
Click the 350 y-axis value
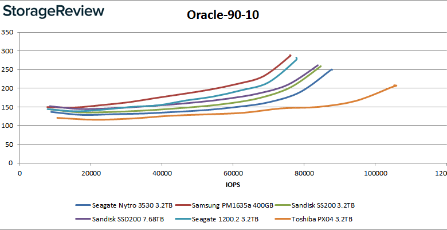pos(7,32)
